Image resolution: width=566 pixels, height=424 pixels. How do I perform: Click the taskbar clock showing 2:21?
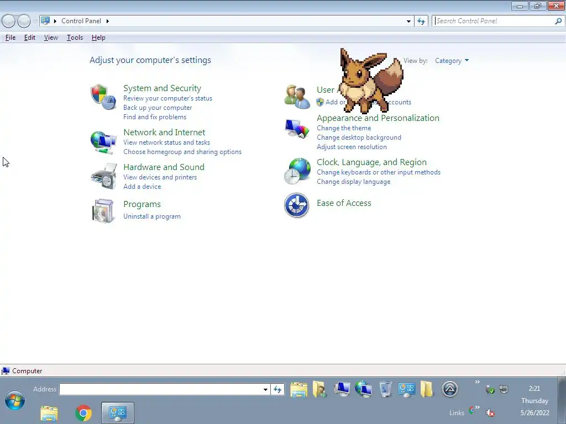pos(534,388)
